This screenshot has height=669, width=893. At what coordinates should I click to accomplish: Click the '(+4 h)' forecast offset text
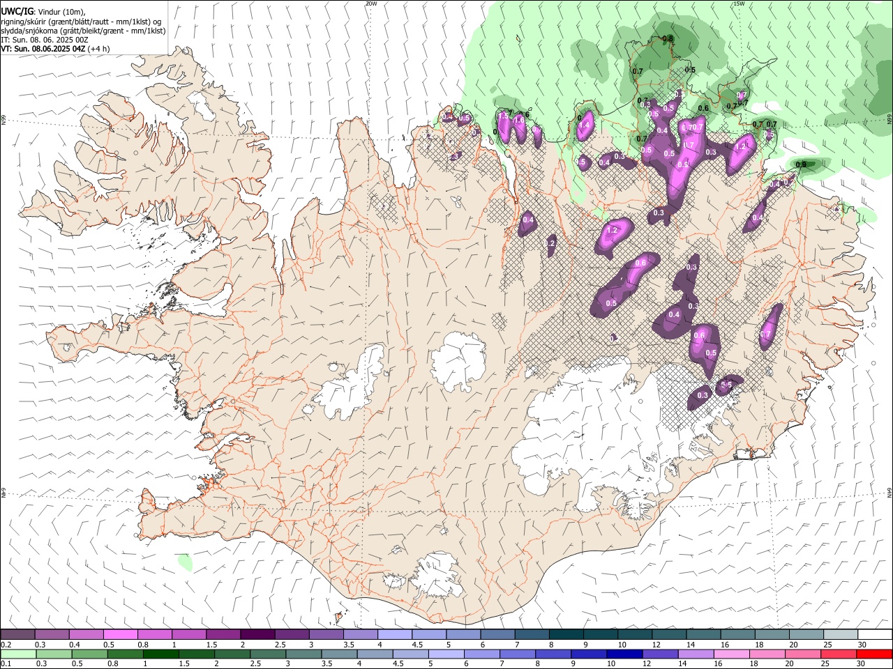100,49
